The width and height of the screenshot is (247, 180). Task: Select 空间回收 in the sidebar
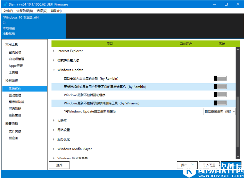(x=15, y=52)
